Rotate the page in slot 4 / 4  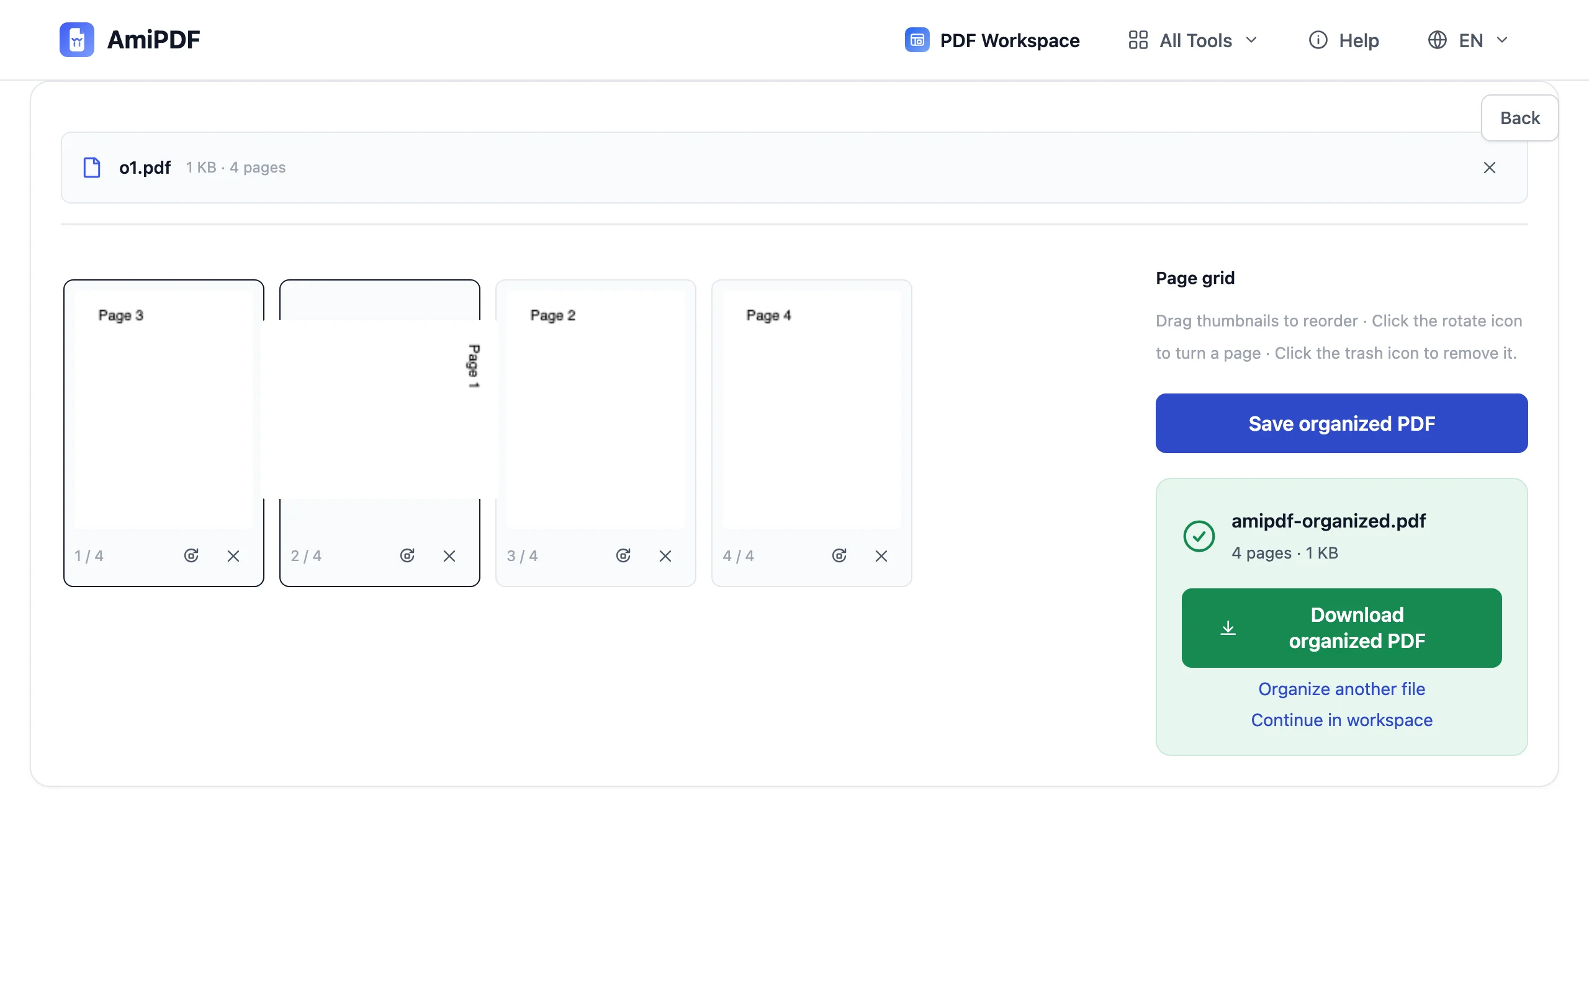839,555
